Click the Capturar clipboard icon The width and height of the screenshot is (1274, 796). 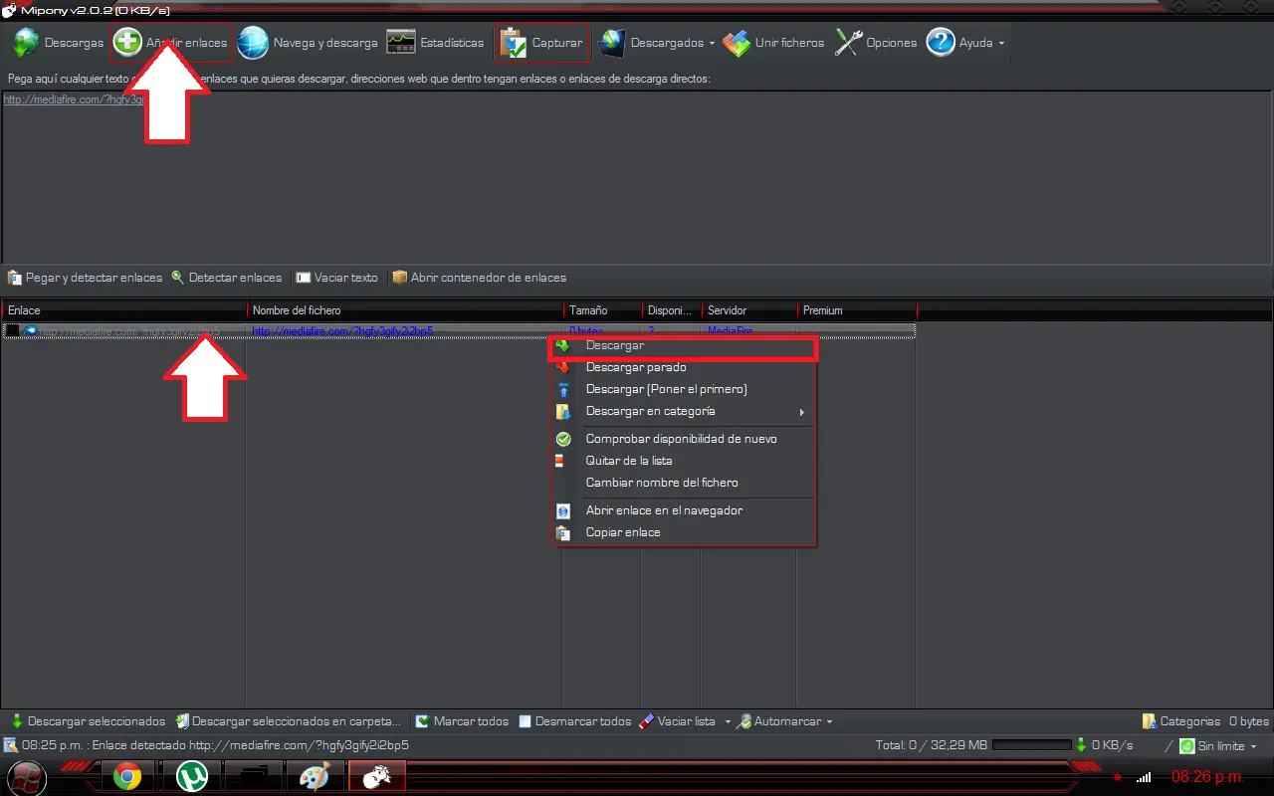513,43
